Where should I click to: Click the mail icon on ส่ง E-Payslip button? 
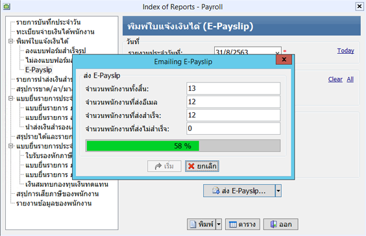tap(216, 191)
